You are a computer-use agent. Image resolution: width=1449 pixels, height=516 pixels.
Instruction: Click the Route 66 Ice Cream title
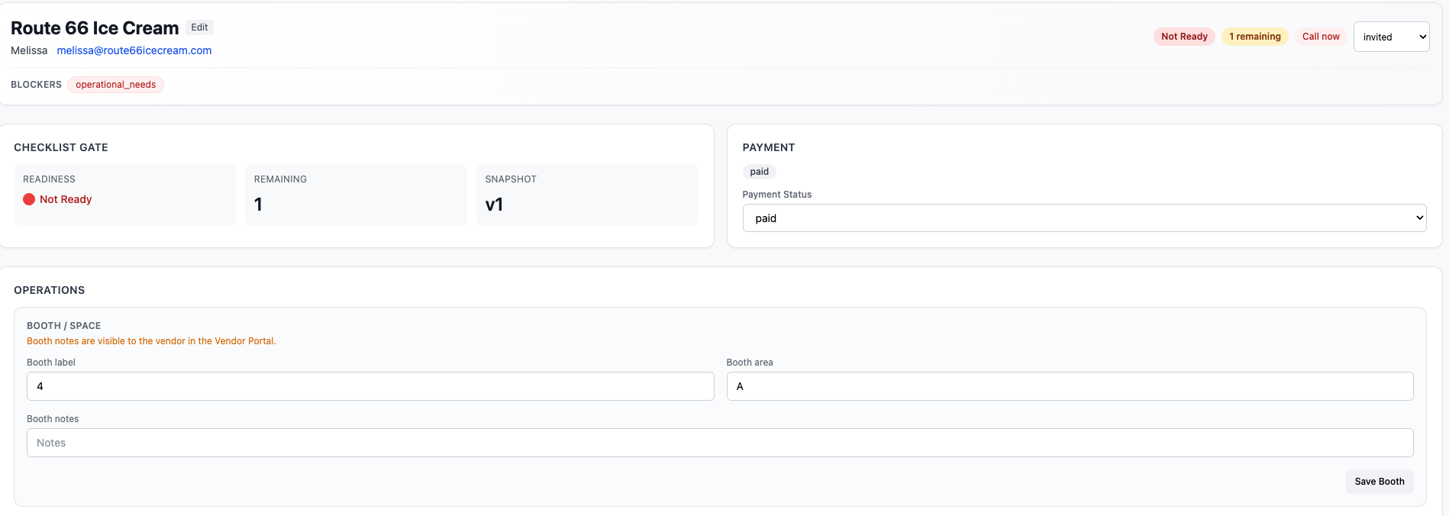95,28
